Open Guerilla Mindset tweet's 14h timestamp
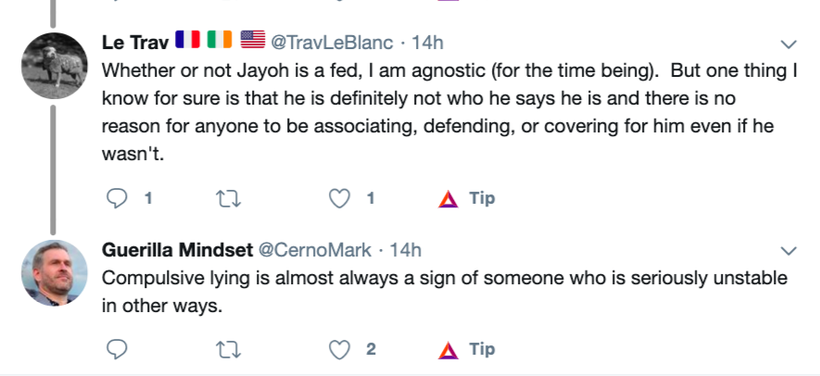Screen dimensions: 820x376 [x=406, y=250]
